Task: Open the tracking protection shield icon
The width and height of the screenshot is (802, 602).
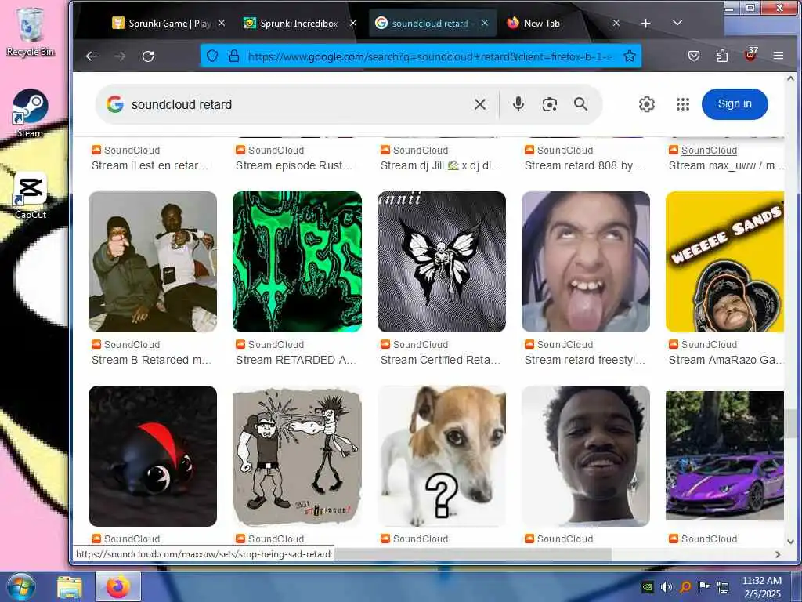Action: click(212, 56)
